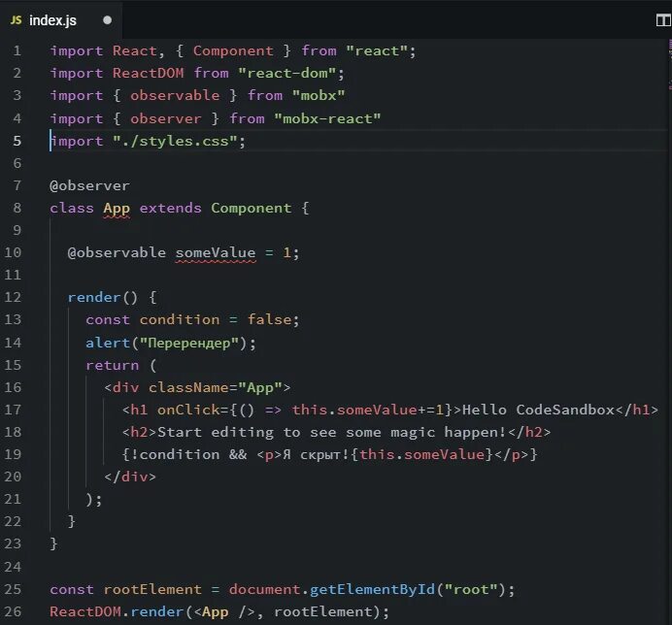This screenshot has width=672, height=625.
Task: Click the underlined "someValue" property declaration
Action: pyautogui.click(x=216, y=253)
